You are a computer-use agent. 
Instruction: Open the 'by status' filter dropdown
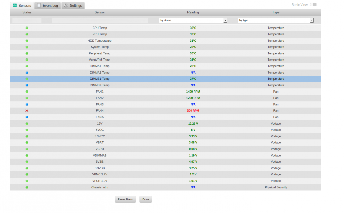pos(193,20)
